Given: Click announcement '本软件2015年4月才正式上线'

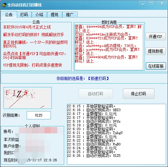Looking at the screenshot, I should (x=27, y=27).
